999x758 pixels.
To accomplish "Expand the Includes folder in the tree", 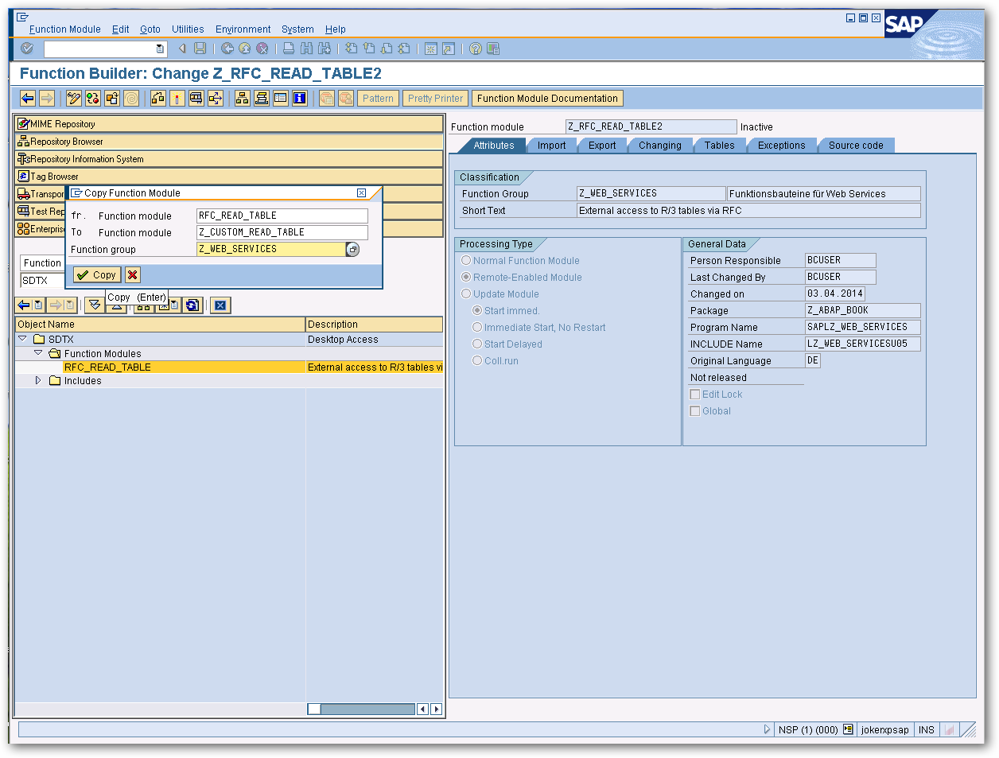I will pos(37,381).
